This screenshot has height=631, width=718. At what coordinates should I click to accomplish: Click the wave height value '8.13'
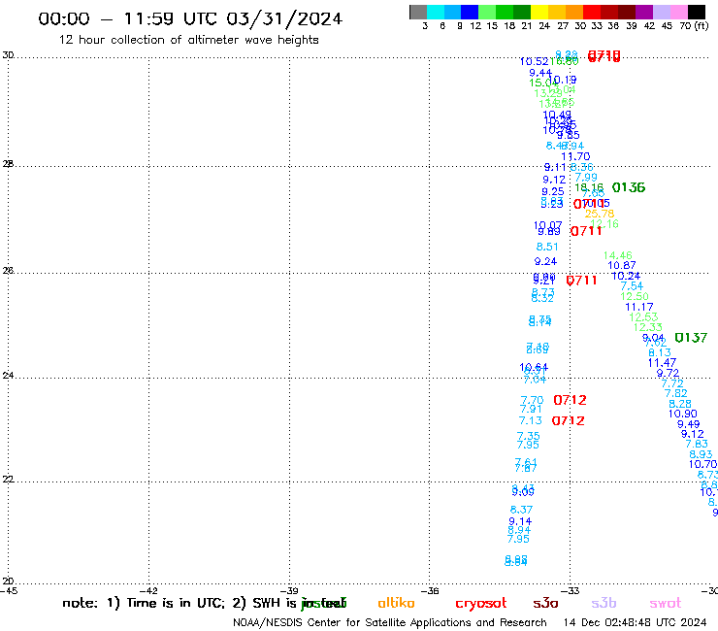(x=660, y=352)
